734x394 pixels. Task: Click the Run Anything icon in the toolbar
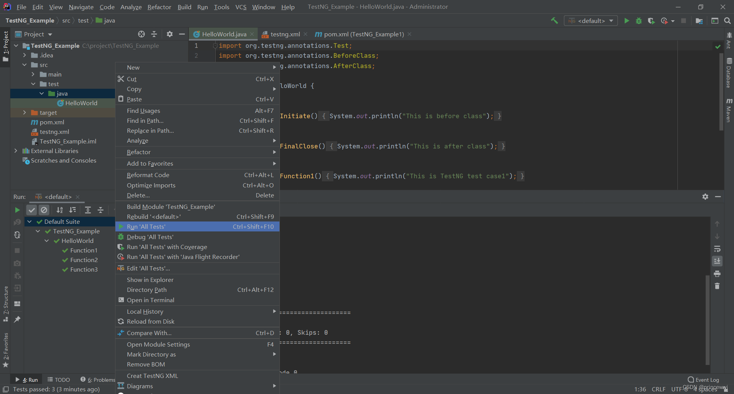pos(715,21)
